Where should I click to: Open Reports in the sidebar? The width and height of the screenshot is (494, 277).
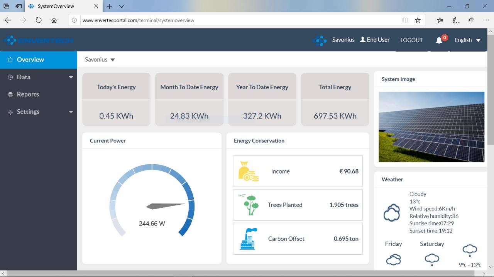[39, 94]
